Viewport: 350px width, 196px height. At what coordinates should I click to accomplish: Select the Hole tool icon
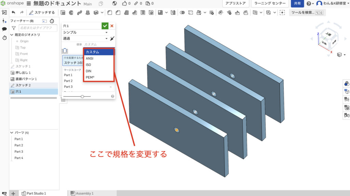(x=151, y=13)
